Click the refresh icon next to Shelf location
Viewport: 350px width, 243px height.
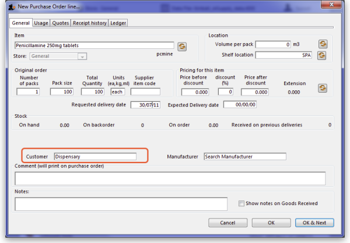click(x=322, y=56)
